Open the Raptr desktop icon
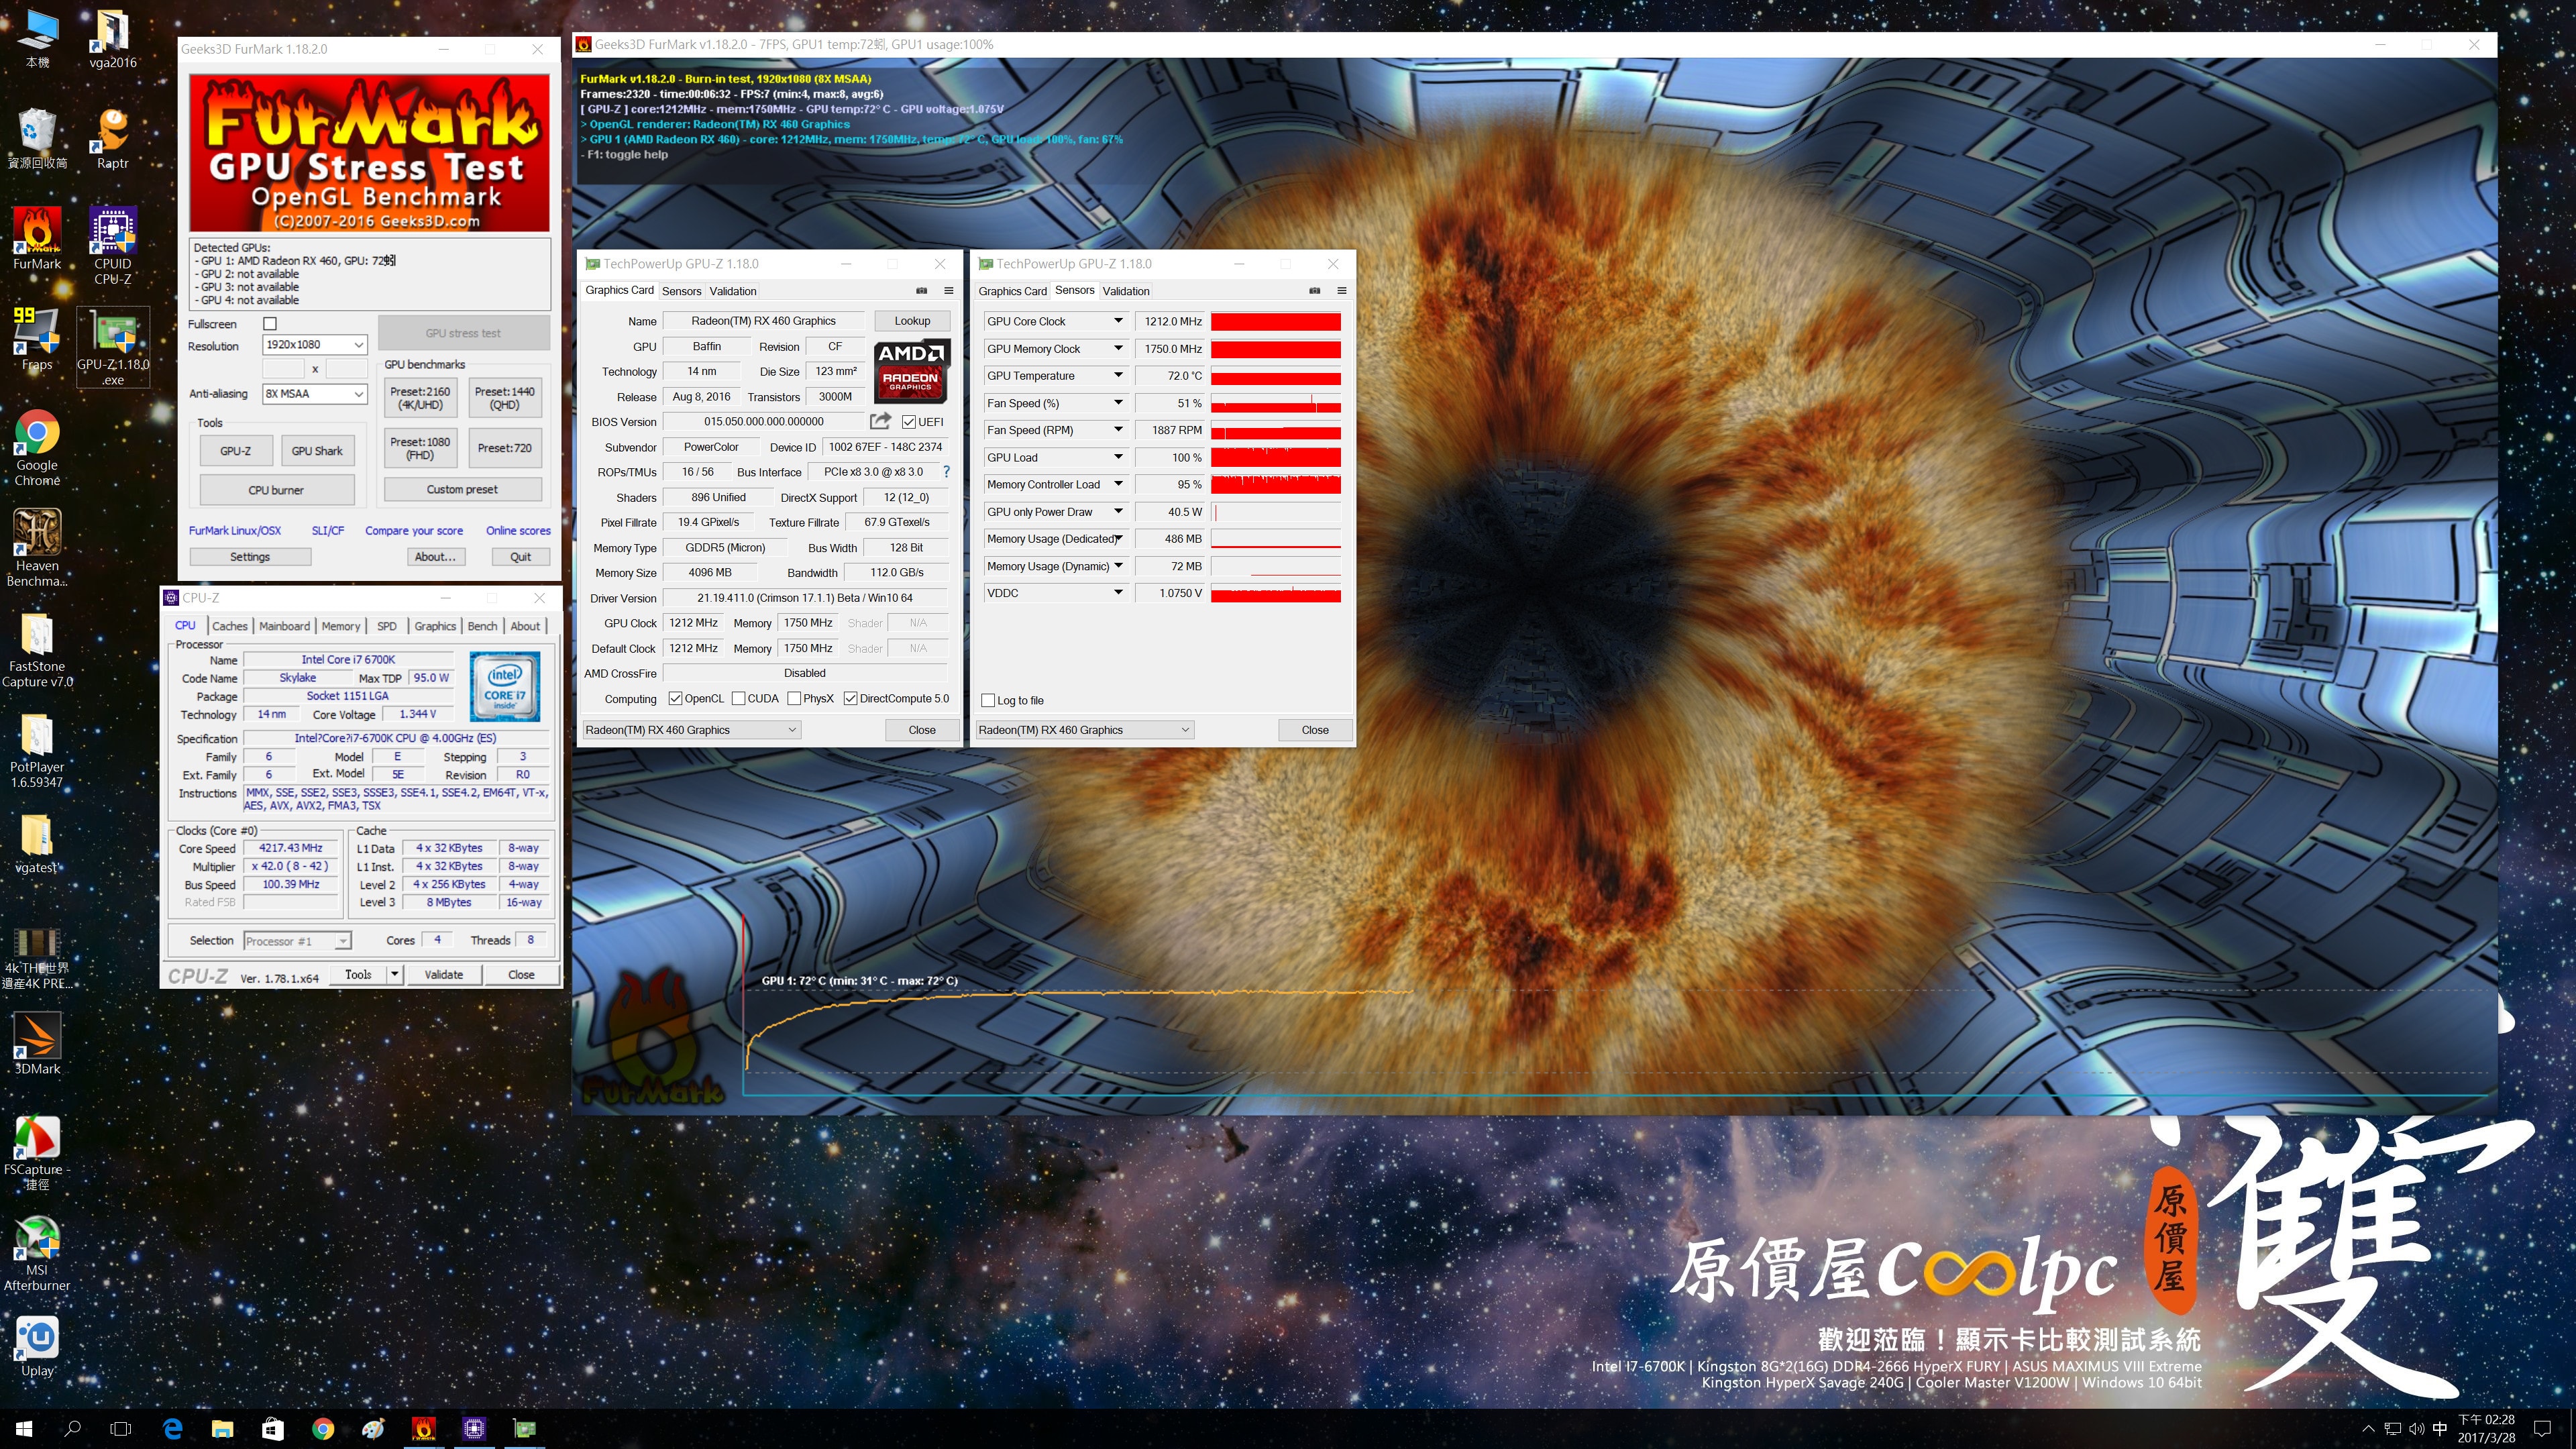The height and width of the screenshot is (1449, 2576). click(x=113, y=138)
